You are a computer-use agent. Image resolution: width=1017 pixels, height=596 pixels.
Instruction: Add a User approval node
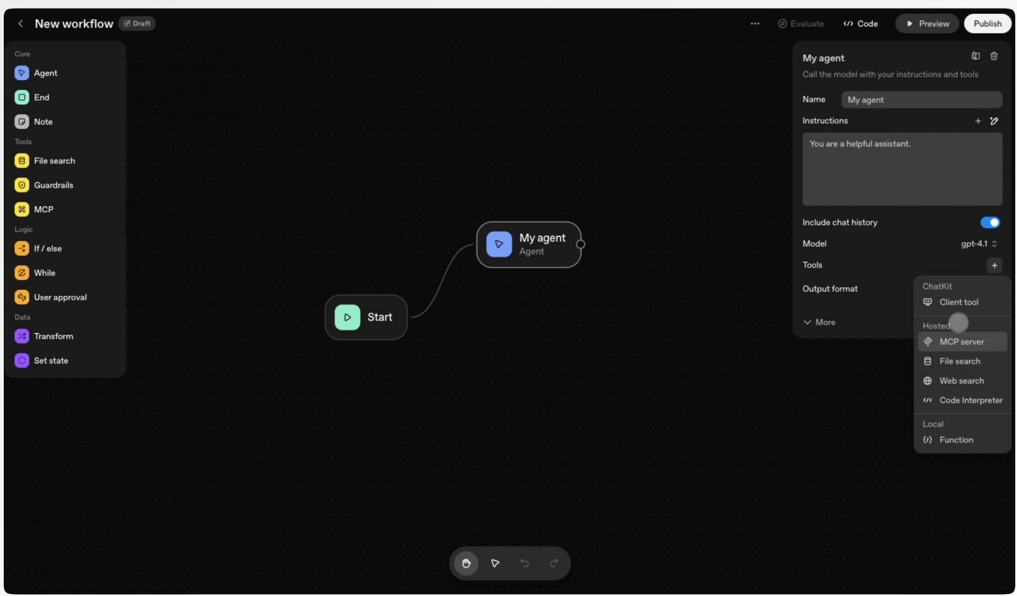(x=60, y=297)
